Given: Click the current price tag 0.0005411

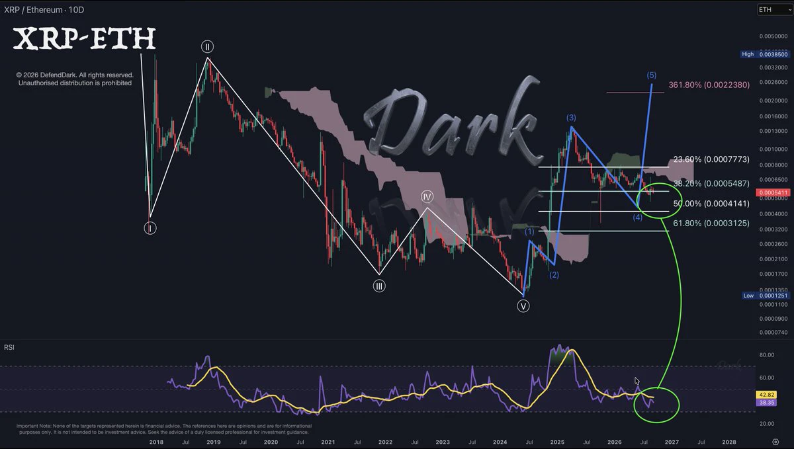Looking at the screenshot, I should 773,193.
